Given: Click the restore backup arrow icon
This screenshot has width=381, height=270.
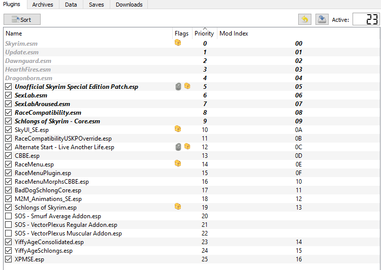Looking at the screenshot, I should tap(304, 19).
